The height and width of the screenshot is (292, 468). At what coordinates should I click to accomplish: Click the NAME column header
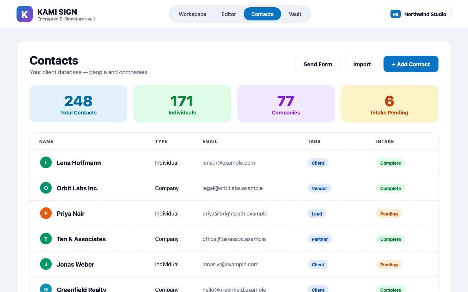pos(46,141)
